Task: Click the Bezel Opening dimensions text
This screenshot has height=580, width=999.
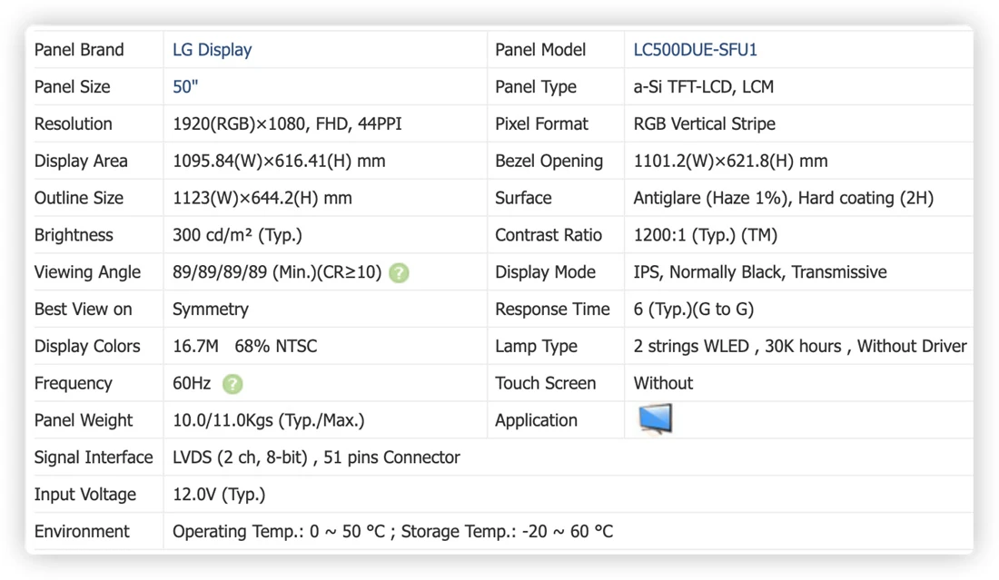Action: click(731, 161)
